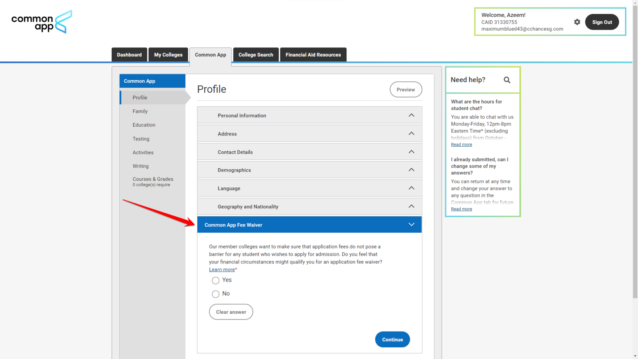Select Yes for the fee waiver question
Image resolution: width=638 pixels, height=359 pixels.
coord(216,280)
